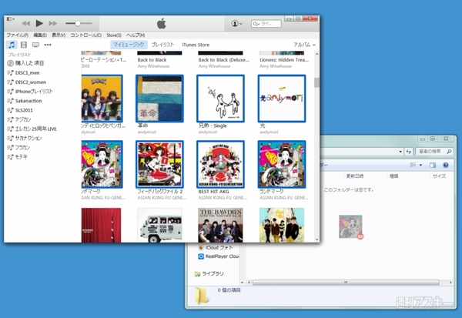The height and width of the screenshot is (318, 462).
Task: Open the 編集 menu
Action: (40, 35)
